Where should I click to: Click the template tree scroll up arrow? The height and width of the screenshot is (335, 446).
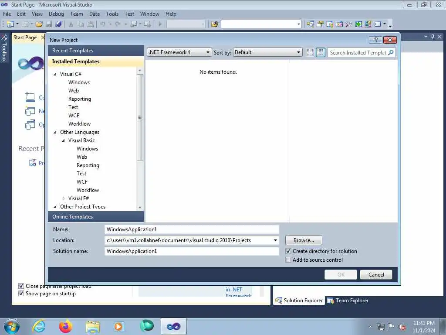[140, 70]
